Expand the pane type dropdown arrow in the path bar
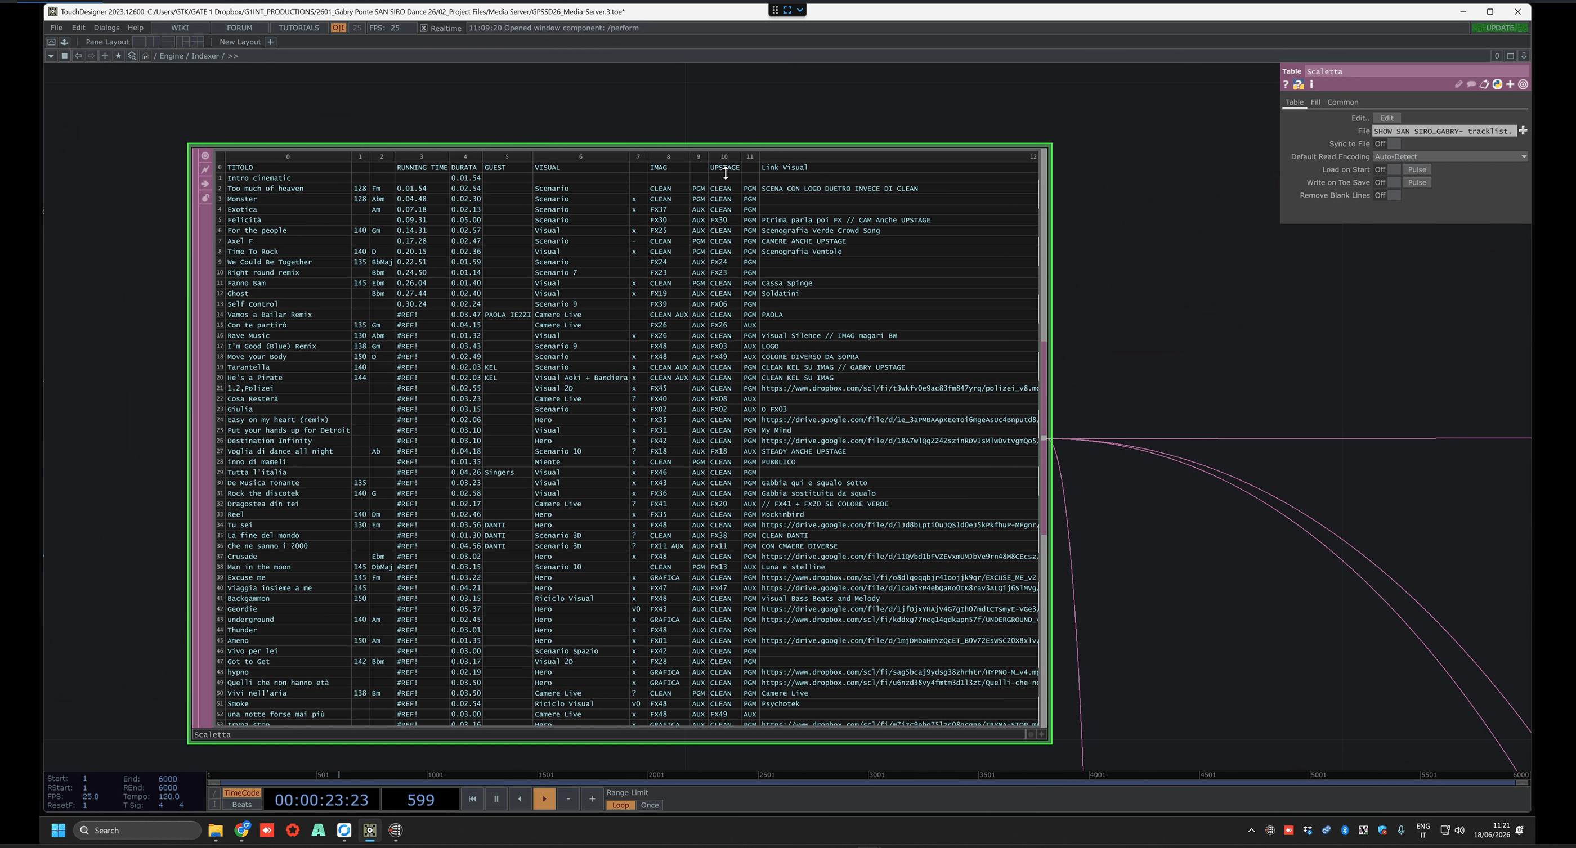 tap(51, 56)
